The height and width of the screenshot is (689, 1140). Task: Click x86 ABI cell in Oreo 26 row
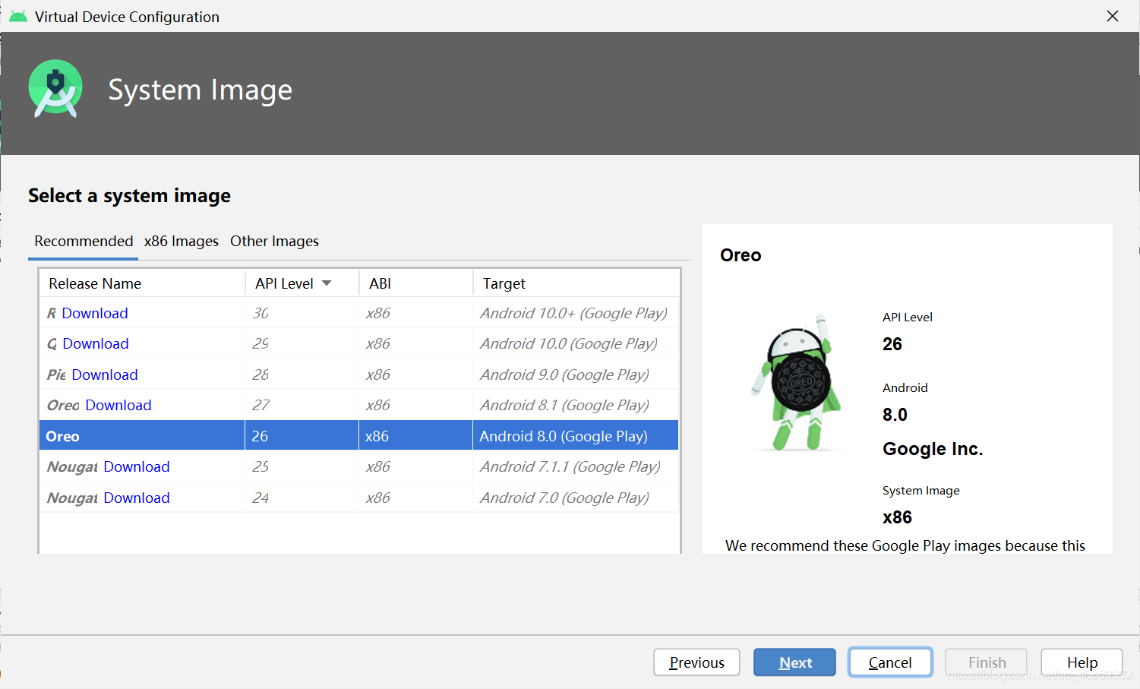tap(415, 436)
